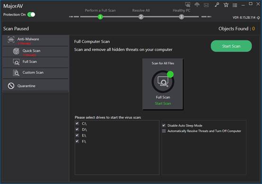Click the large green Start Scan button
This screenshot has height=184, width=262.
pyautogui.click(x=231, y=46)
